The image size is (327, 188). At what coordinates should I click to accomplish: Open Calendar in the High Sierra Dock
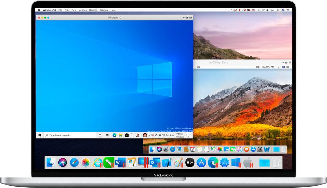[193, 149]
